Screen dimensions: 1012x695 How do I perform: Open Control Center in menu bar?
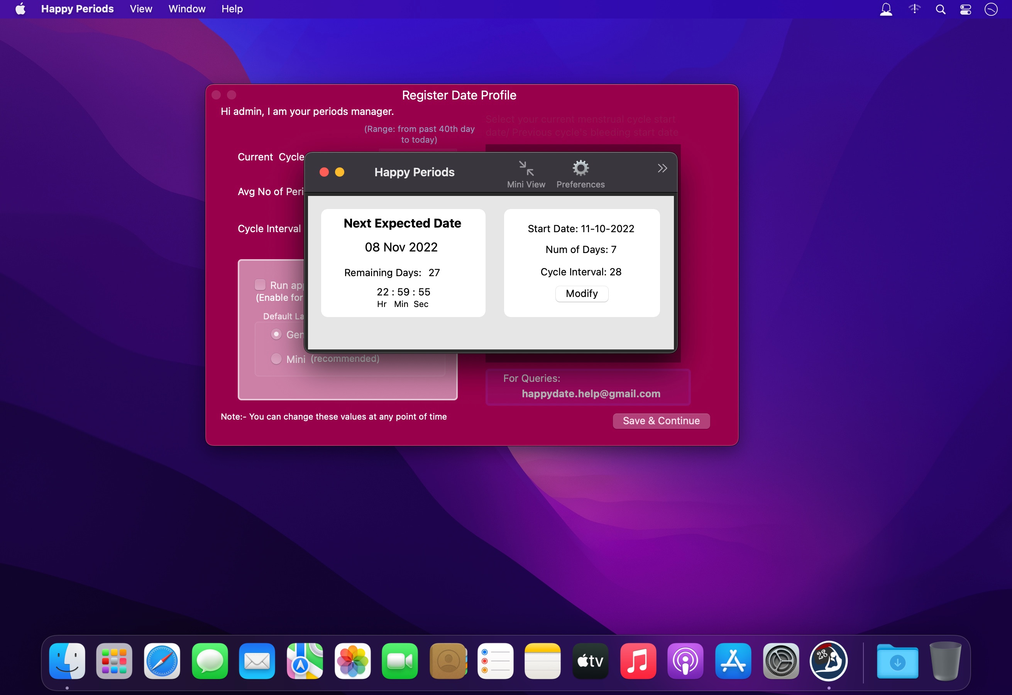click(965, 9)
